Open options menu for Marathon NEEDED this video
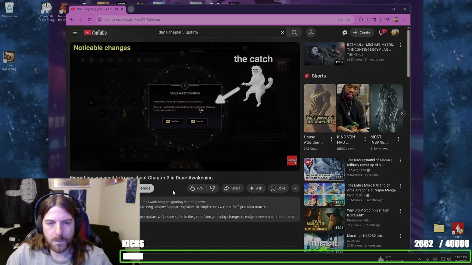Viewport: 472px width, 265px height. [x=400, y=236]
